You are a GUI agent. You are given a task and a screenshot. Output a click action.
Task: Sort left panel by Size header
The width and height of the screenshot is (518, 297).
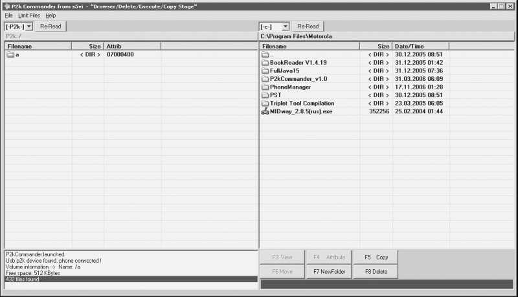click(x=88, y=46)
